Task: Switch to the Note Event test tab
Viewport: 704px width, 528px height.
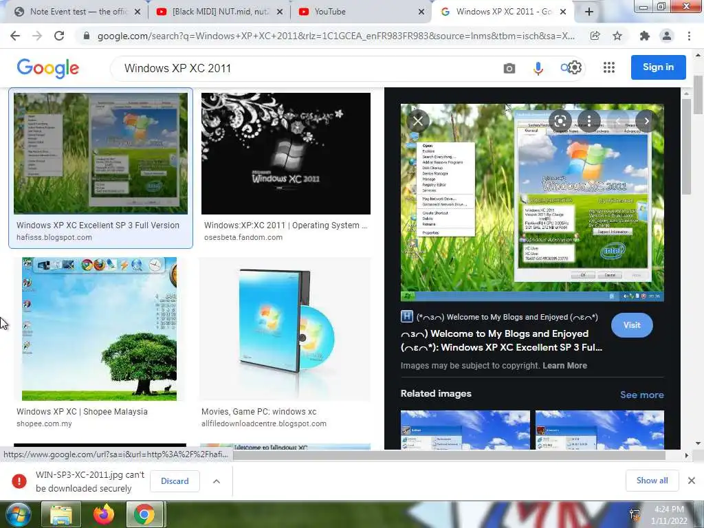Action: (76, 12)
